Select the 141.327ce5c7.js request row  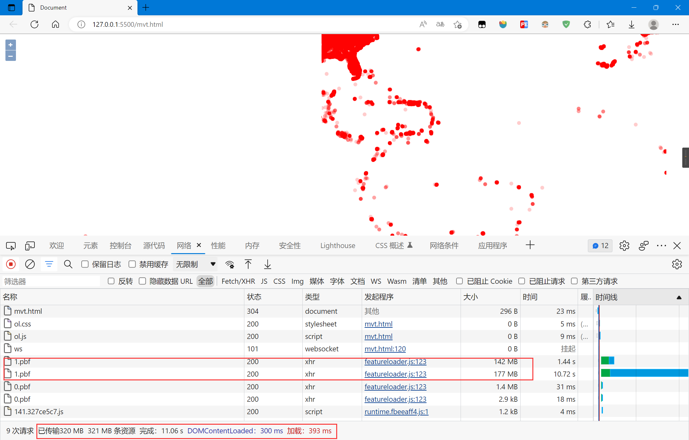click(297, 412)
